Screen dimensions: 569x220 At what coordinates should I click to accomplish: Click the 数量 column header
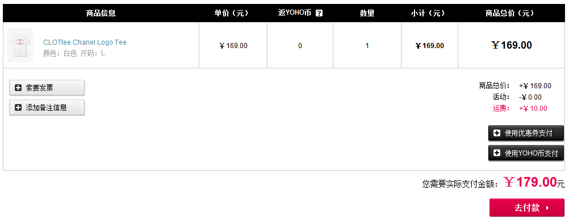367,14
